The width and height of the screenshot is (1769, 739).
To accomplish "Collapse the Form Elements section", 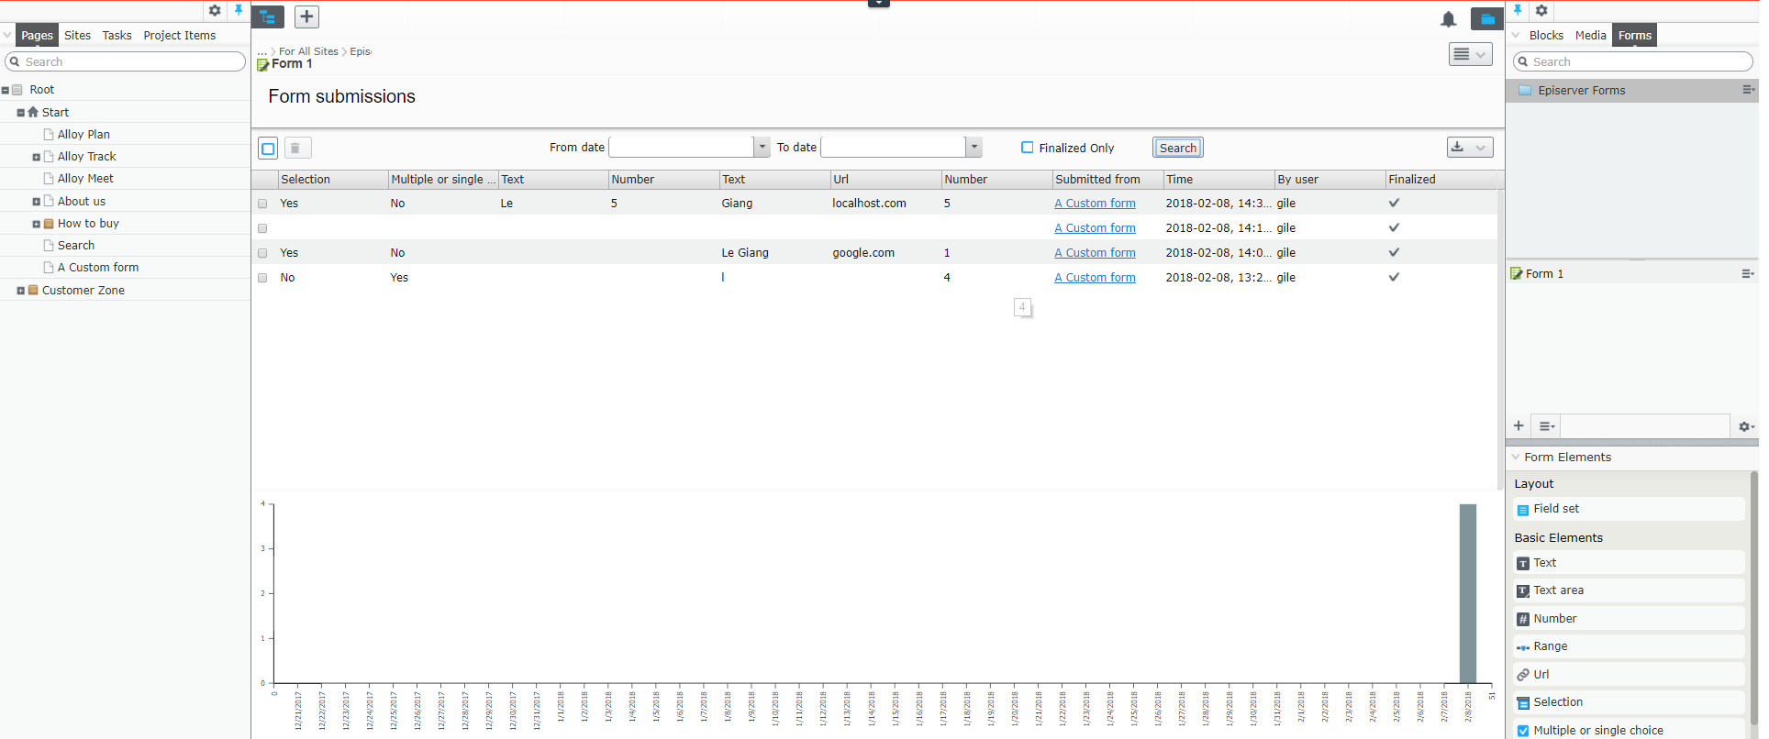I will [1516, 458].
